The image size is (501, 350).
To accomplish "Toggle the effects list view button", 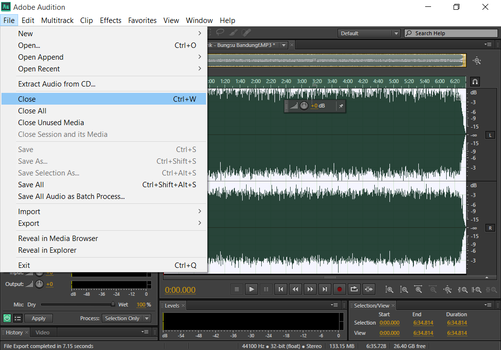I will click(x=18, y=318).
